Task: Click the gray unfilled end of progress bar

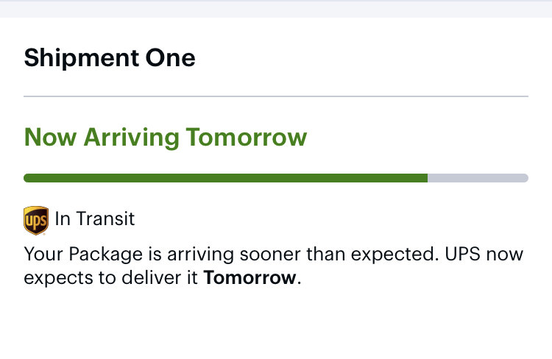Action: point(478,178)
